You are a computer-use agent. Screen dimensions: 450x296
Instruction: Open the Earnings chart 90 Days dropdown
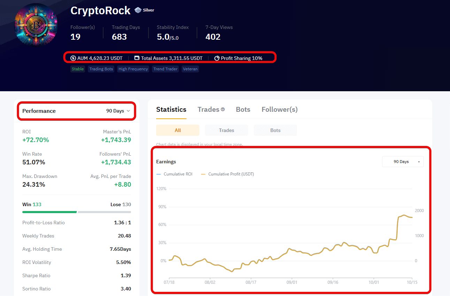[x=403, y=162]
